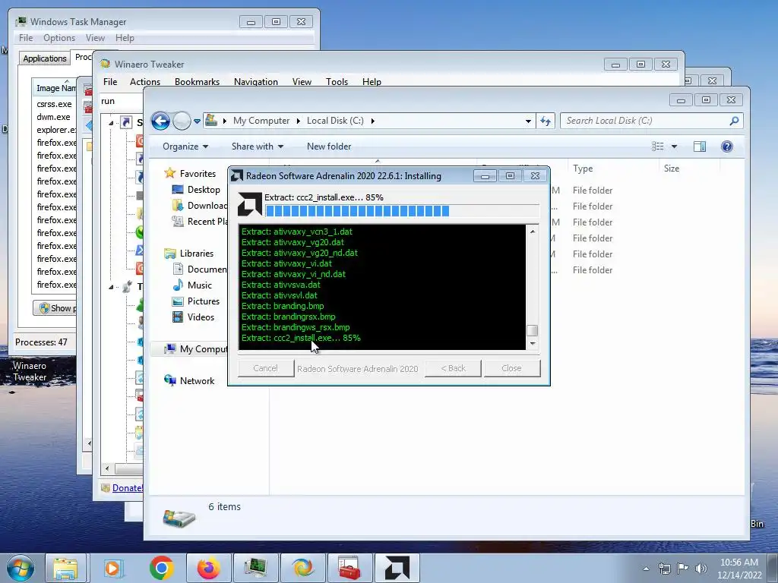Image resolution: width=778 pixels, height=583 pixels.
Task: Click AMD installer taskbar icon
Action: pos(397,568)
